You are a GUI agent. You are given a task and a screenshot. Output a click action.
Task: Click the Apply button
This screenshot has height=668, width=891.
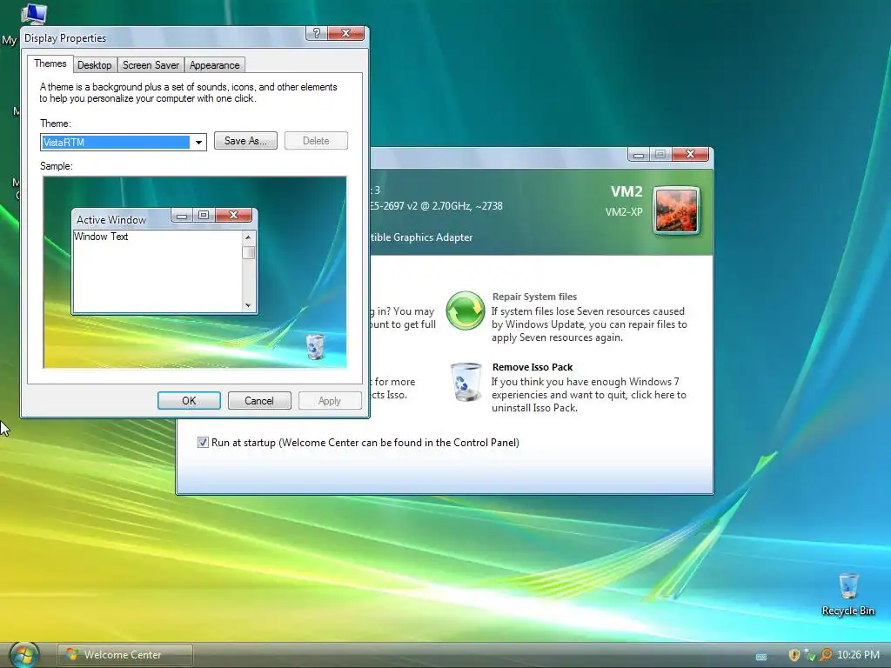330,400
